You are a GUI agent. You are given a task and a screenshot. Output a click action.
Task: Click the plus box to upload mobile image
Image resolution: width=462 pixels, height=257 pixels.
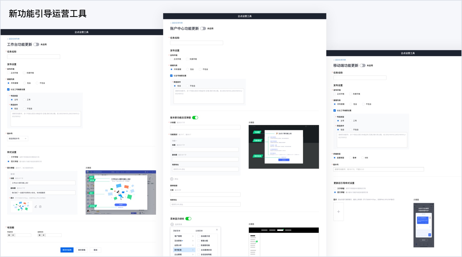[339, 212]
